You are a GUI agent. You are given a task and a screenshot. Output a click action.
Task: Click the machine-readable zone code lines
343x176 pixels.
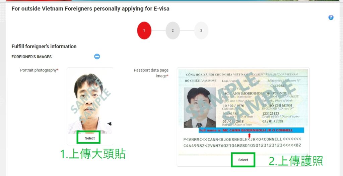coord(242,142)
